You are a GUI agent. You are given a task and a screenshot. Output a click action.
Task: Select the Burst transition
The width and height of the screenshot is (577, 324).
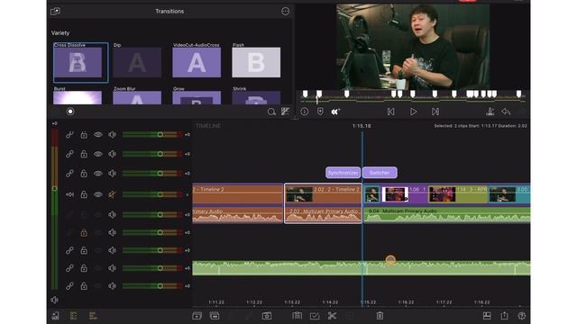coord(78,96)
